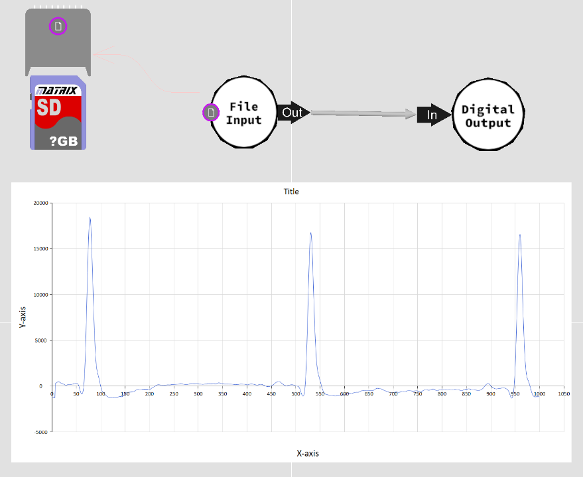Click the 20000 tick label on the Y-axis
This screenshot has width=583, height=477.
pos(41,203)
